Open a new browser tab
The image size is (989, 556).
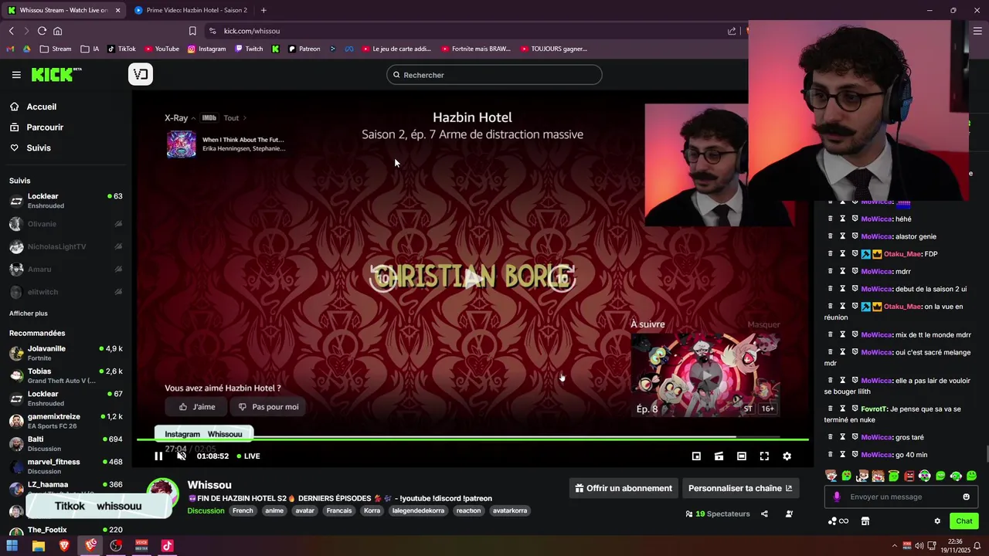[x=263, y=10]
